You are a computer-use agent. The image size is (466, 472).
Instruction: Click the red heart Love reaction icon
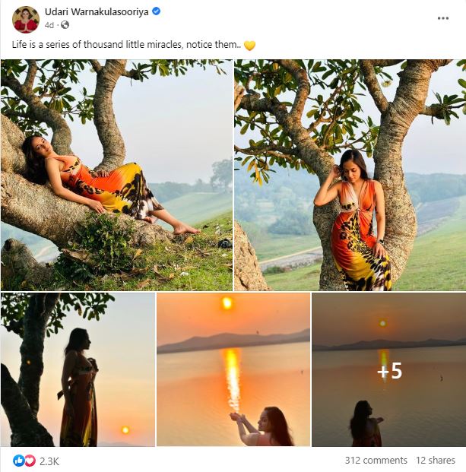[x=30, y=461]
